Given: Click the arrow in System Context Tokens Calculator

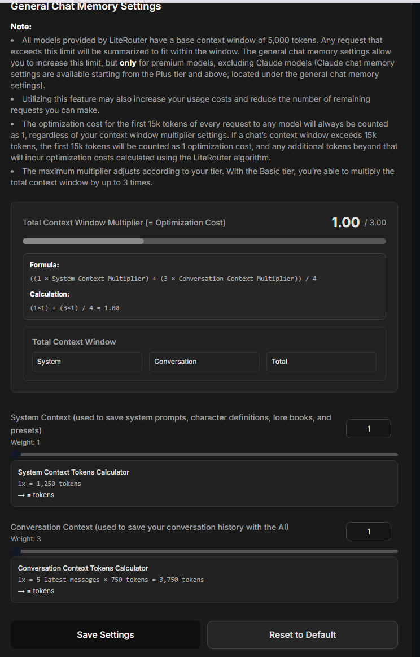Looking at the screenshot, I should (x=21, y=494).
